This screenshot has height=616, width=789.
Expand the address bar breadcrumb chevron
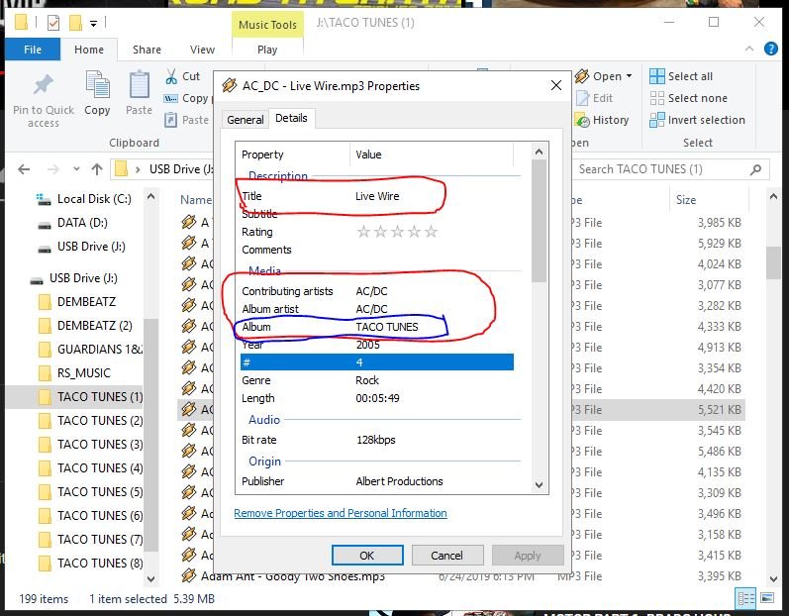[x=138, y=169]
